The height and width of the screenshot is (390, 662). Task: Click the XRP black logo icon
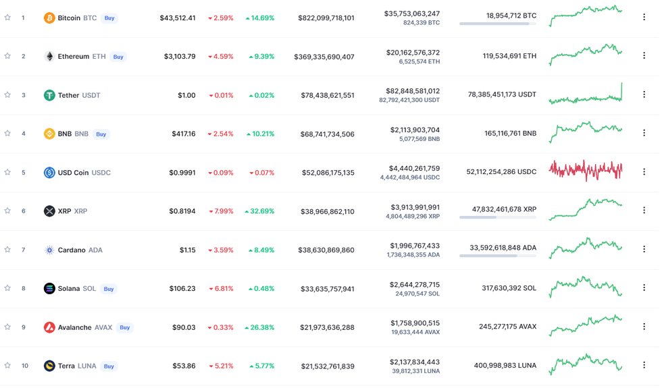[x=49, y=211]
